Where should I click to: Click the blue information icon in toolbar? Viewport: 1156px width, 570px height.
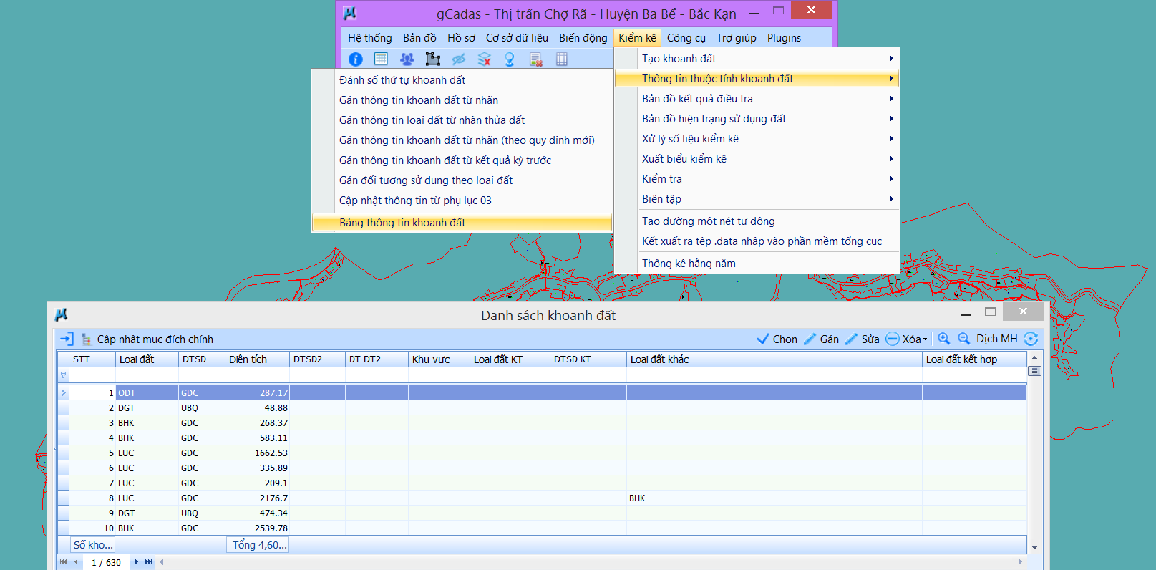pyautogui.click(x=356, y=59)
